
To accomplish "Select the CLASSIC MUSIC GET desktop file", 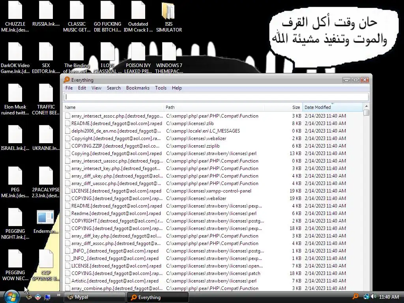I will coord(77,17).
